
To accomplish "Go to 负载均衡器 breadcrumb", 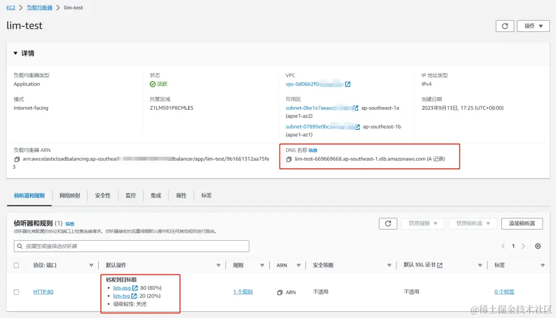I will pos(39,7).
